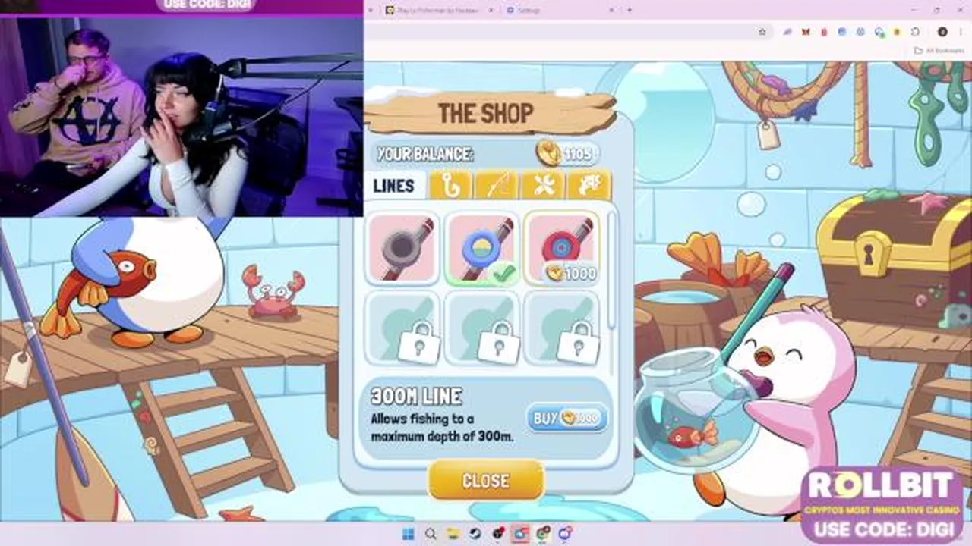Switch to the Settings browser tab

click(x=560, y=11)
